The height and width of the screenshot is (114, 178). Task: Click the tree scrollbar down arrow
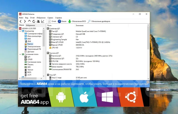click(44, 76)
